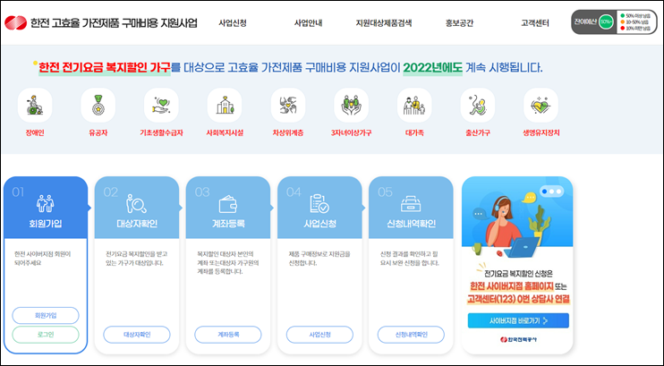Click the 03 계좌등록 step card header

click(228, 208)
